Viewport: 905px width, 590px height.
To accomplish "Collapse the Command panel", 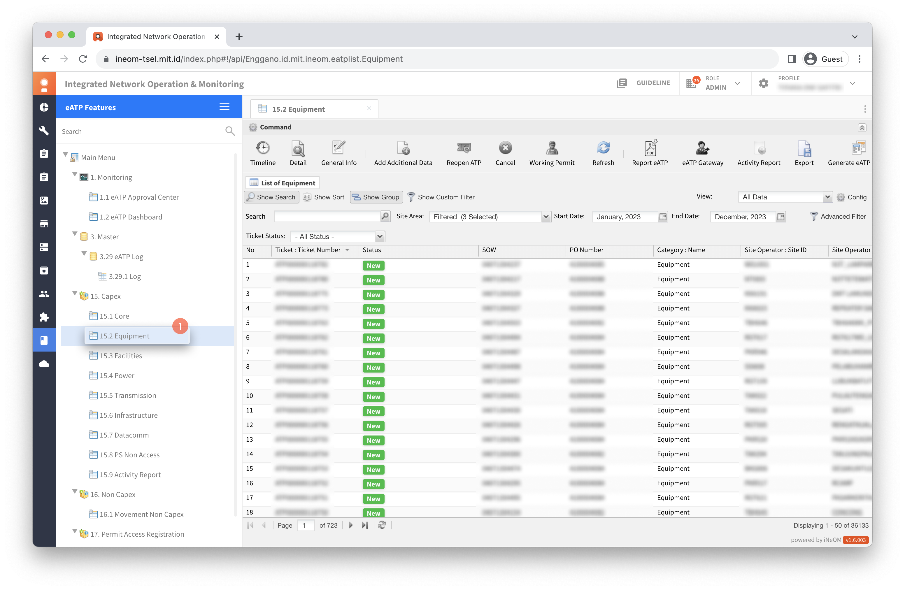I will coord(862,127).
